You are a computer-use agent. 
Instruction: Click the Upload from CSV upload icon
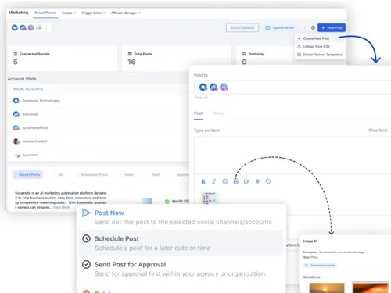300,46
